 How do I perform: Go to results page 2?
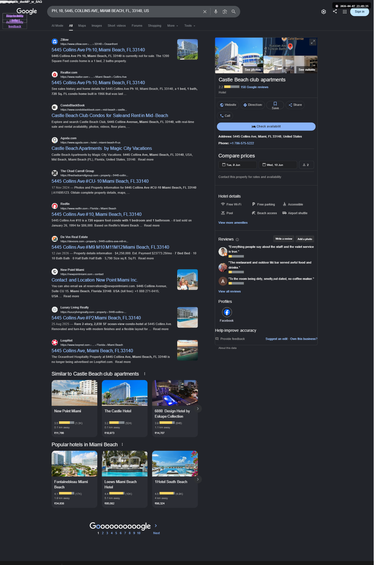(103, 533)
